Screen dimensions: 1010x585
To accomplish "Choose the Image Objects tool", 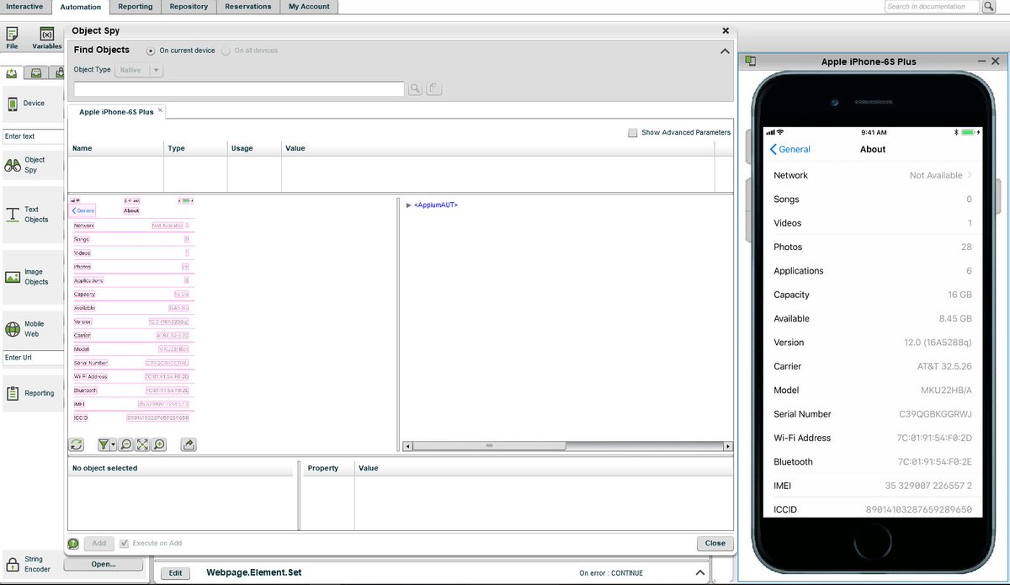I will tap(33, 277).
